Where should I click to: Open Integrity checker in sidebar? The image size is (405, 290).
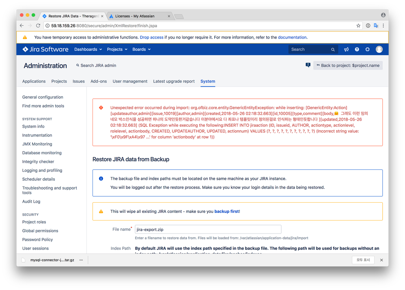(38, 162)
